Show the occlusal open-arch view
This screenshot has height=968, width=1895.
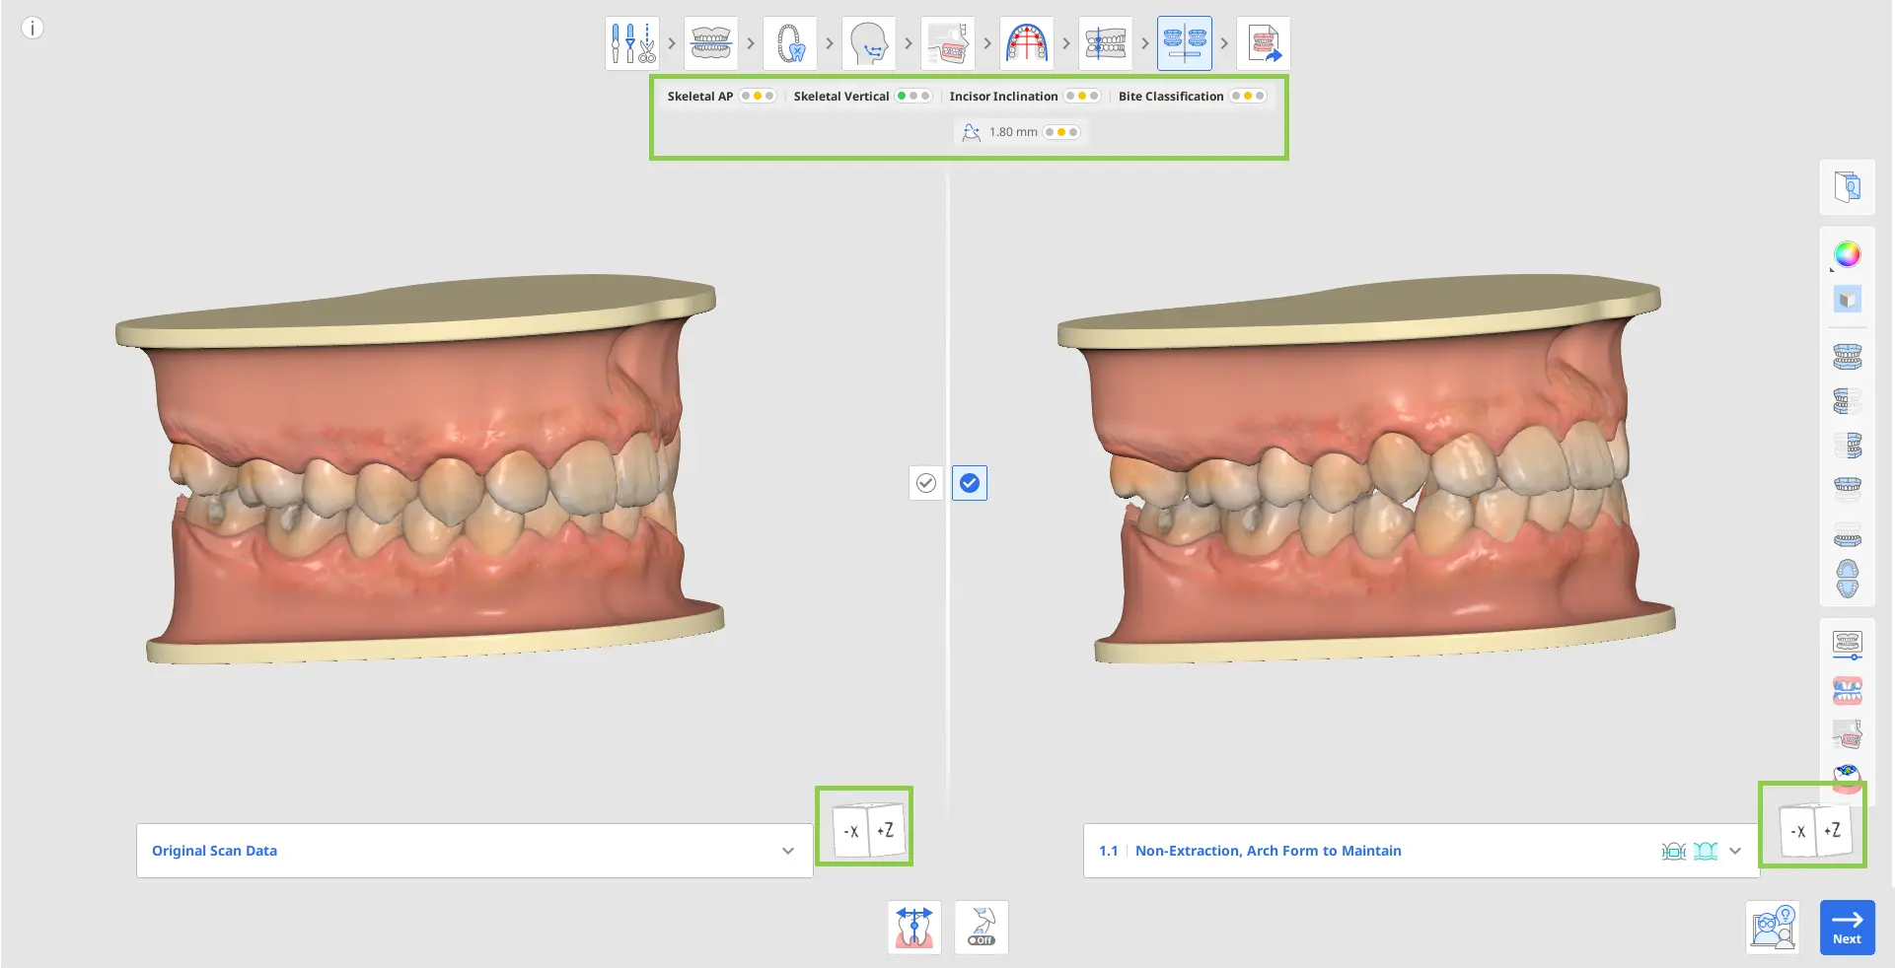click(1848, 579)
